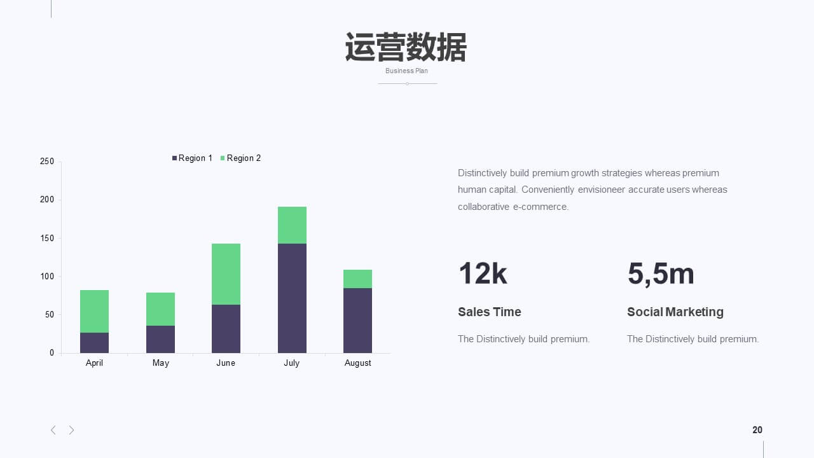The height and width of the screenshot is (458, 814).
Task: Select the Business Plan subtitle
Action: click(406, 71)
